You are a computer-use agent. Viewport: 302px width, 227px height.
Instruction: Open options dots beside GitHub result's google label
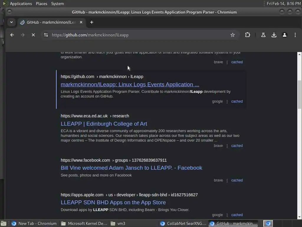point(227,102)
